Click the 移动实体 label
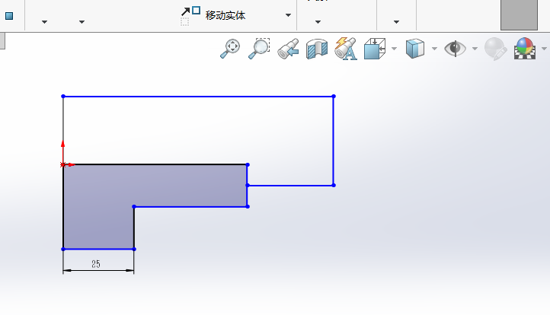Image resolution: width=550 pixels, height=315 pixels. pyautogui.click(x=225, y=15)
